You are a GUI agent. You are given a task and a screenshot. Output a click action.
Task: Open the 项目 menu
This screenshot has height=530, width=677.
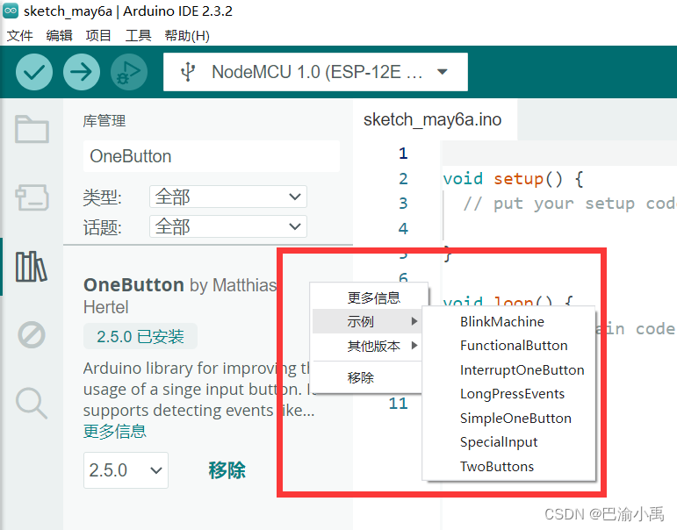(98, 35)
